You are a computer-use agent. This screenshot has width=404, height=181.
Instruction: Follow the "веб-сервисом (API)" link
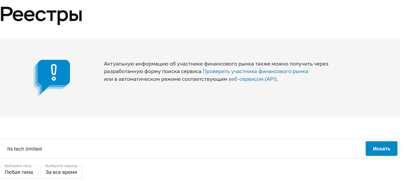(253, 79)
